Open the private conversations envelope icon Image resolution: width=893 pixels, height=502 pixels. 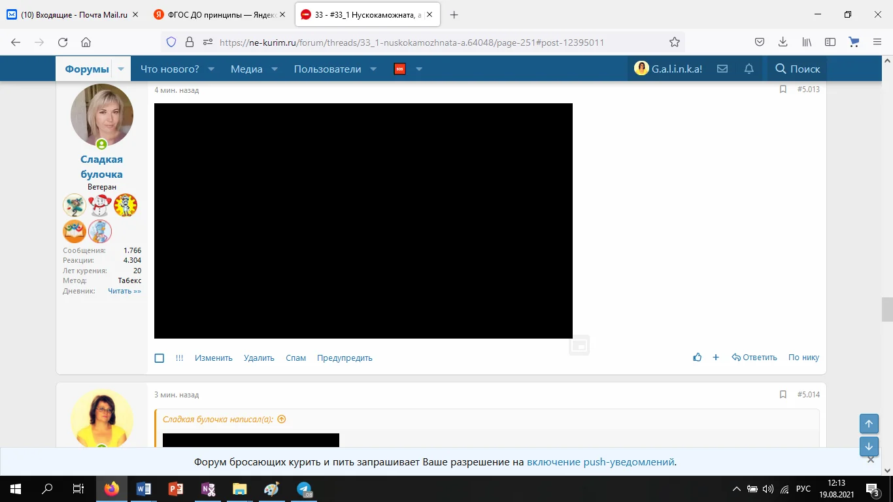pyautogui.click(x=722, y=68)
